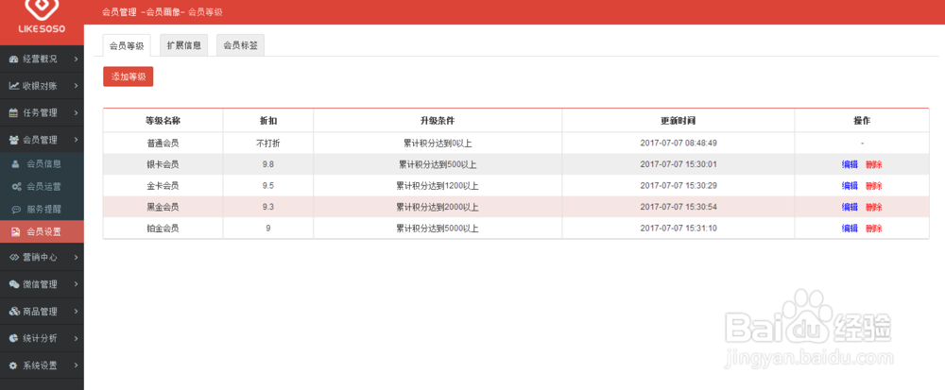945x390 pixels.
Task: Switch to 会员标签 tab
Action: coord(240,45)
